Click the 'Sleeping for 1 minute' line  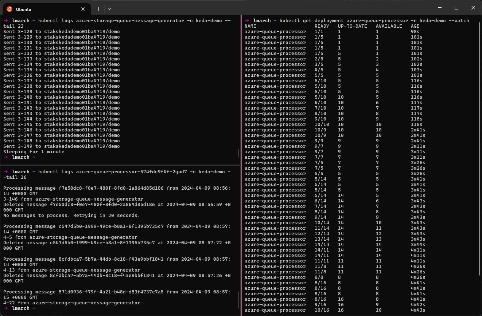click(34, 152)
